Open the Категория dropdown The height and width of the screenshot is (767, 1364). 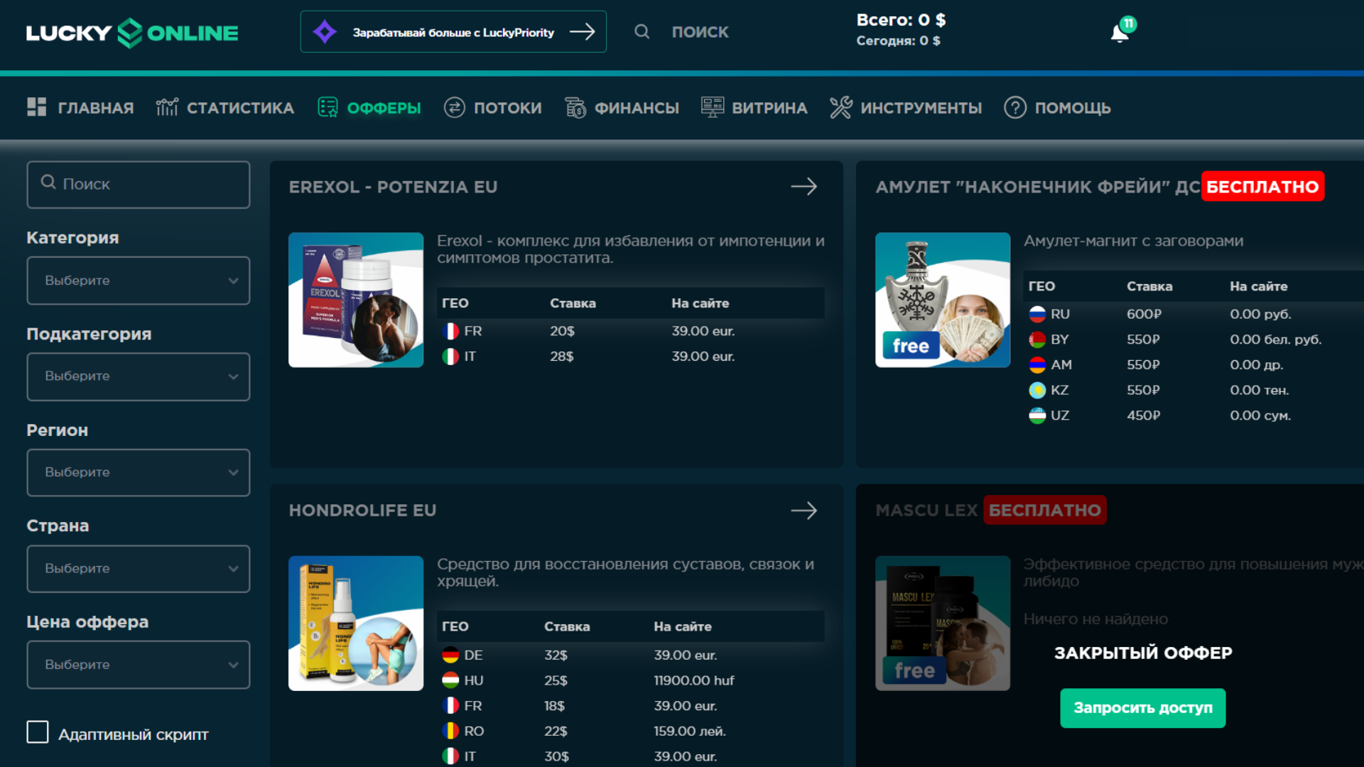pyautogui.click(x=139, y=281)
